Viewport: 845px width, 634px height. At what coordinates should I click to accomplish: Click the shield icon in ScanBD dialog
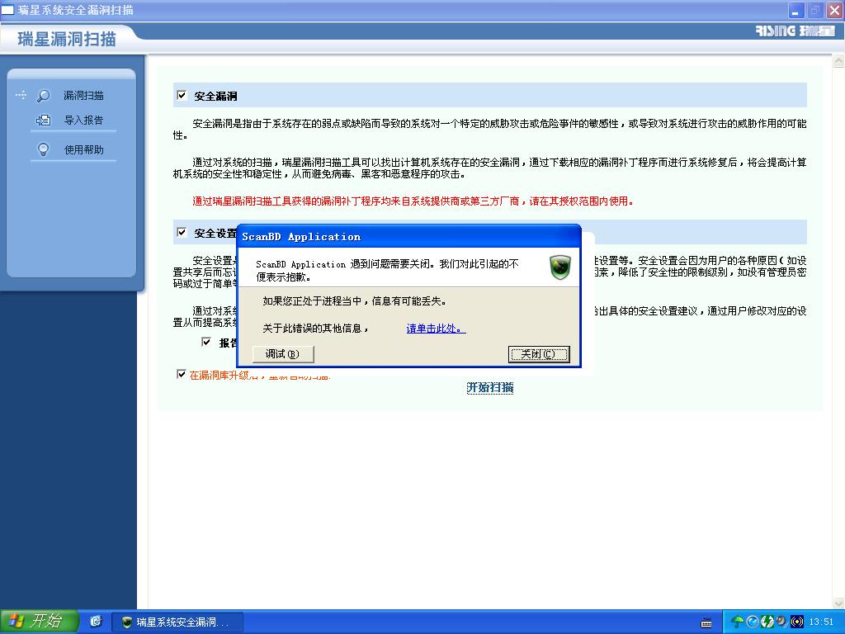click(560, 267)
